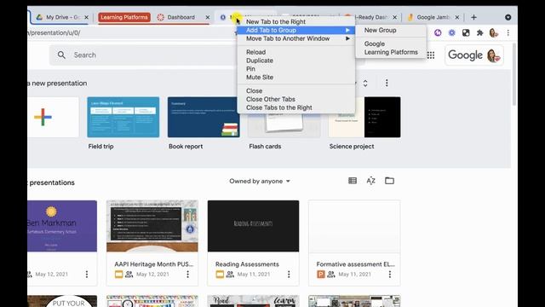Open AAPI Heritage Month presentation
This screenshot has height=307, width=545.
point(152,226)
